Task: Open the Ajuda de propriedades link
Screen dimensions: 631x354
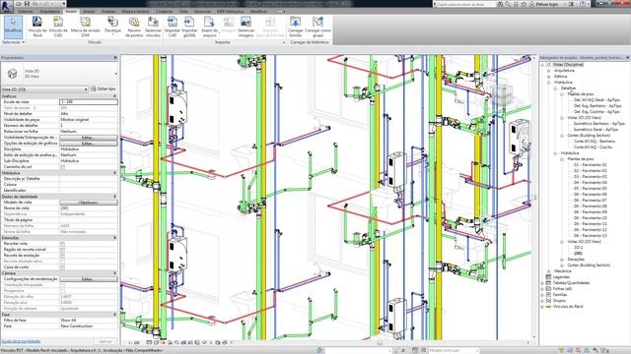Action: [21, 341]
